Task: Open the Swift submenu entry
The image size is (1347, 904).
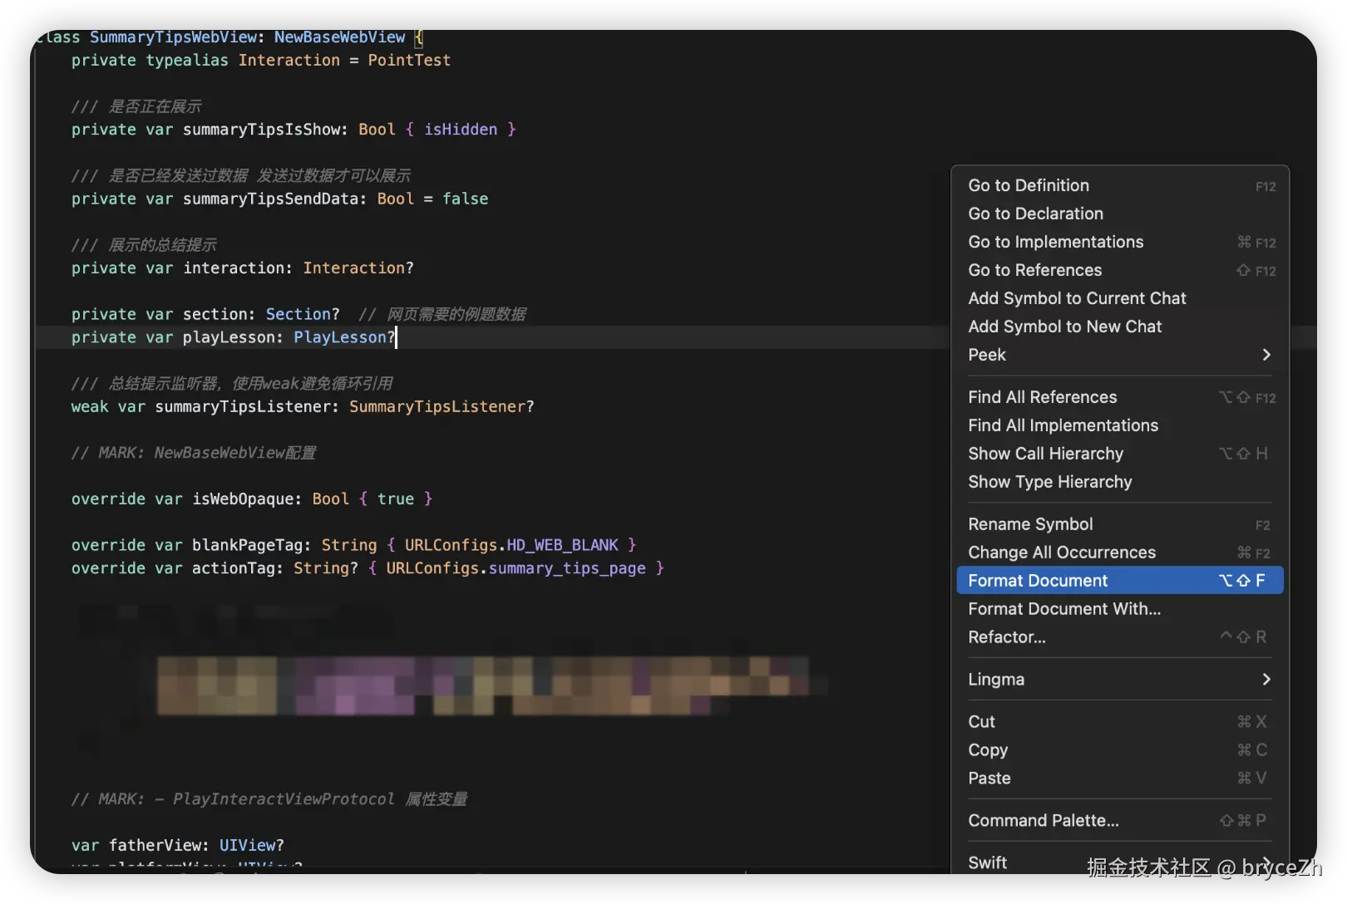Action: 988,862
